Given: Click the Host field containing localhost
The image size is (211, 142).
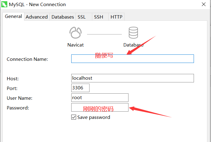Looking at the screenshot, I should [132, 78].
